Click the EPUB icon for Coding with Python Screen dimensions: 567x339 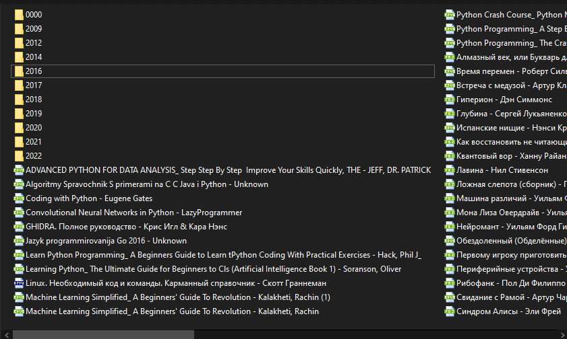[19, 198]
